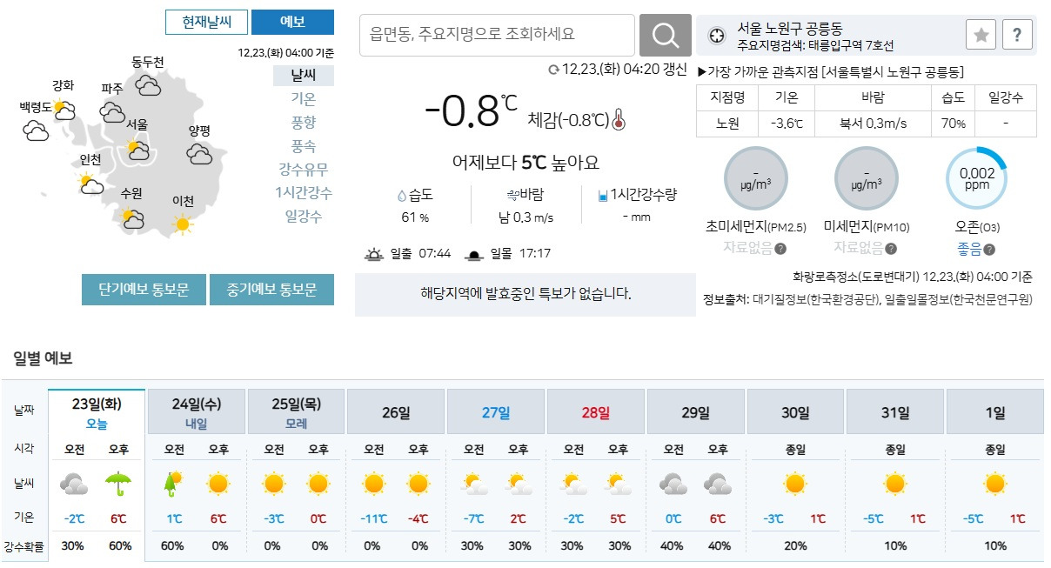The width and height of the screenshot is (1051, 568).
Task: Select the 30일 forecast column header
Action: point(795,412)
